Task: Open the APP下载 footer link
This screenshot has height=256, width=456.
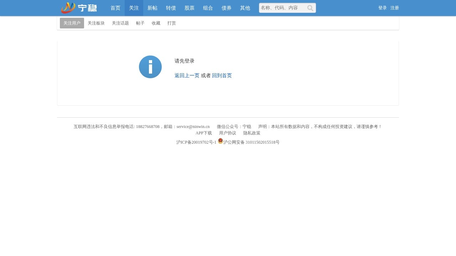Action: point(204,133)
